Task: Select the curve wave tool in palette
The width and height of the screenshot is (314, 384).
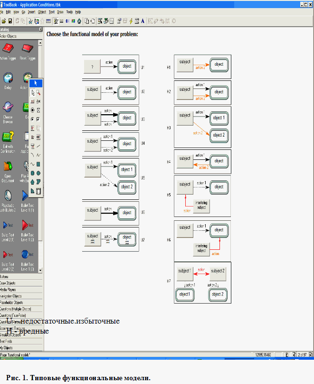Action: tap(32, 164)
